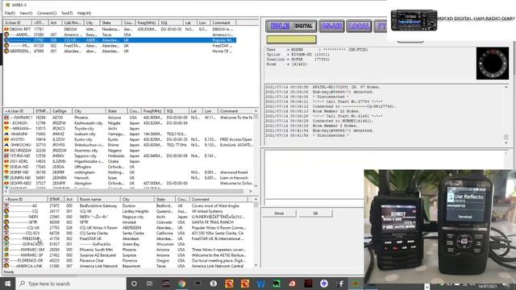This screenshot has width=516, height=290.
Task: Click the CQ-SCV room icon
Action: pos(6,233)
